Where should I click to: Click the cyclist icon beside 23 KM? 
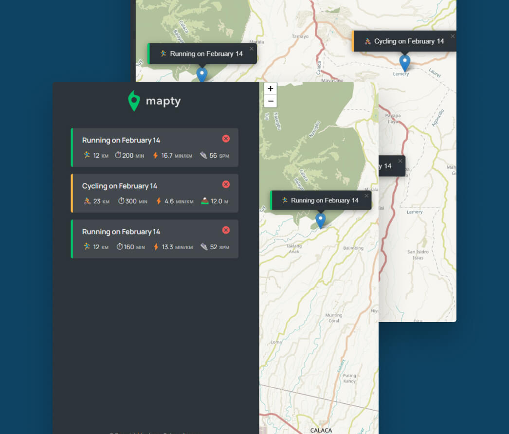[87, 201]
